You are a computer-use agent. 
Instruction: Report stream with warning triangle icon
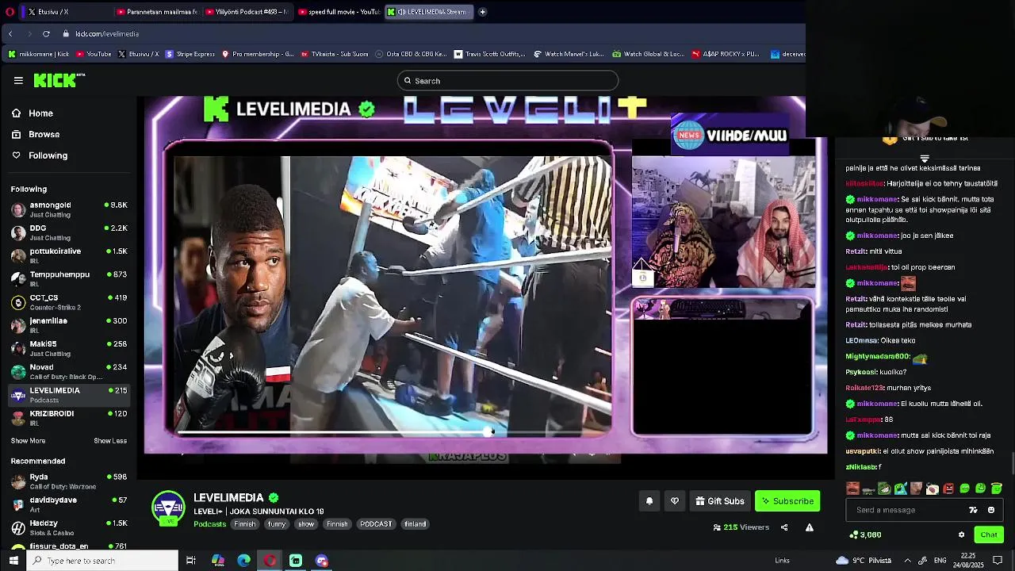810,527
